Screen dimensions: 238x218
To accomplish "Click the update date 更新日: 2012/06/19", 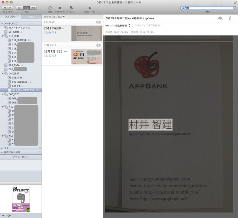I will (142, 32).
